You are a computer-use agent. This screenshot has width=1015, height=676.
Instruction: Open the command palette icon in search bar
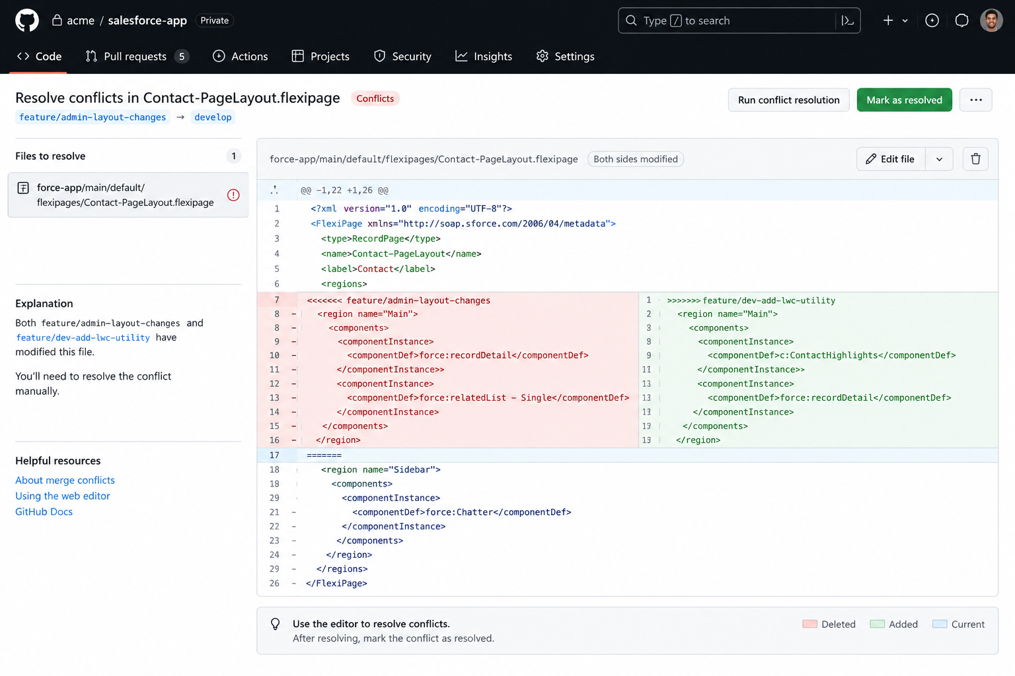tap(847, 20)
